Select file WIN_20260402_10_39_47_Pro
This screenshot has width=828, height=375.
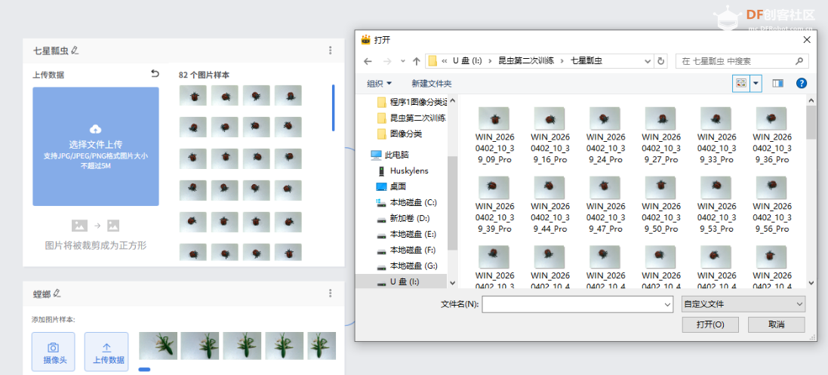tap(605, 205)
